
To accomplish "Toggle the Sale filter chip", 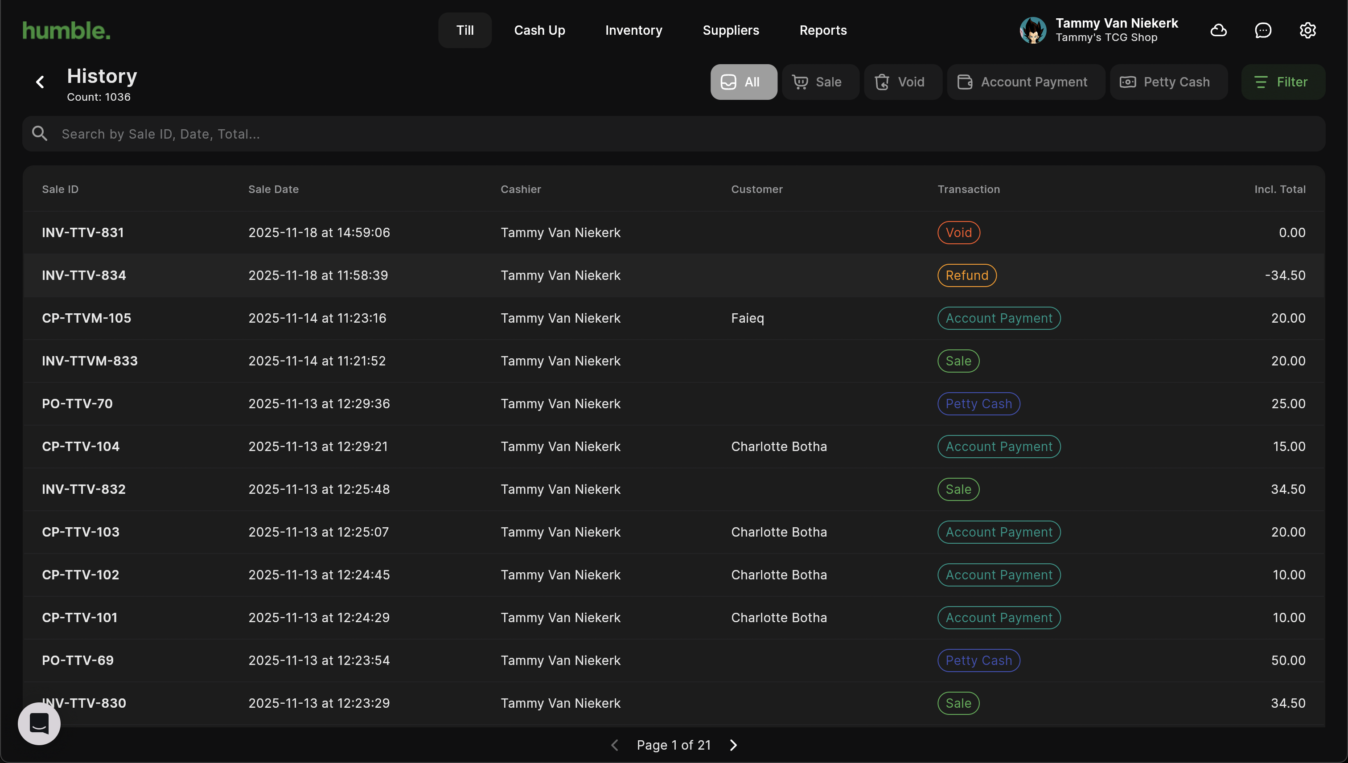I will click(820, 82).
